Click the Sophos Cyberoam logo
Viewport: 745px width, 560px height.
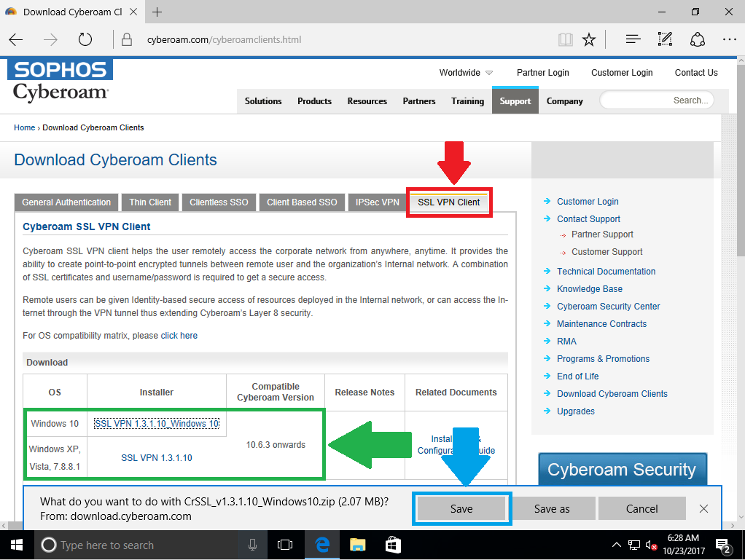pos(61,81)
